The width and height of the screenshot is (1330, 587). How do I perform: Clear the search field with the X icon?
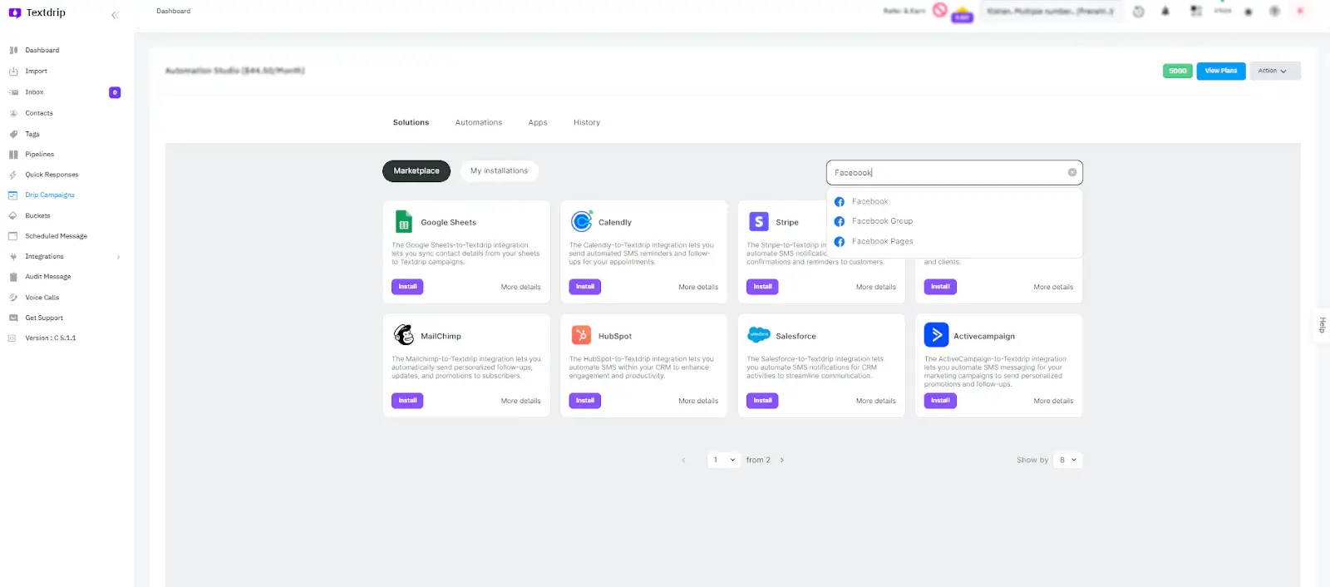[1072, 173]
